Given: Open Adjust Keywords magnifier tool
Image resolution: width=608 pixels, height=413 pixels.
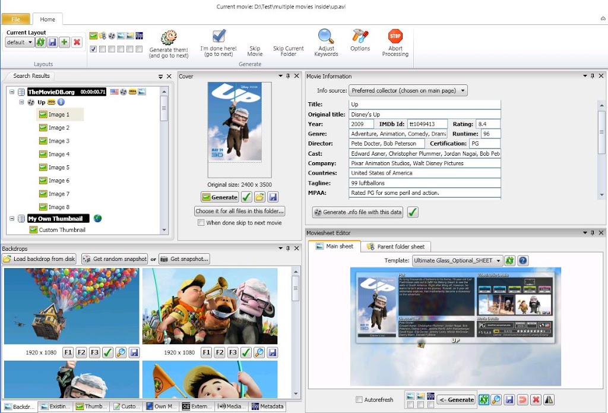Looking at the screenshot, I should pyautogui.click(x=326, y=36).
